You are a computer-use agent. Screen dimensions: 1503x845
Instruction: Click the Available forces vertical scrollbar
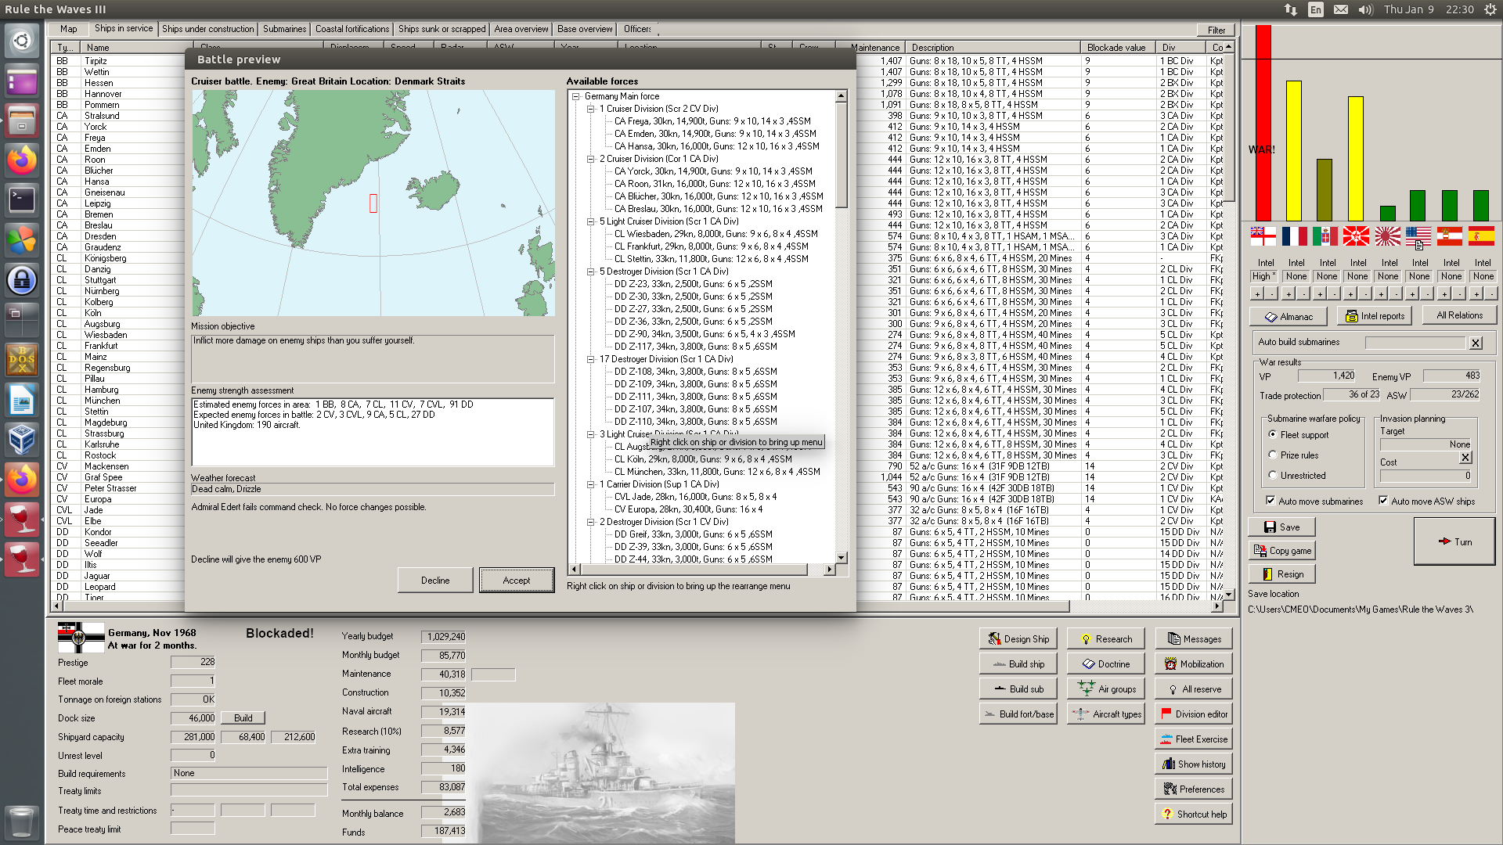tap(842, 327)
